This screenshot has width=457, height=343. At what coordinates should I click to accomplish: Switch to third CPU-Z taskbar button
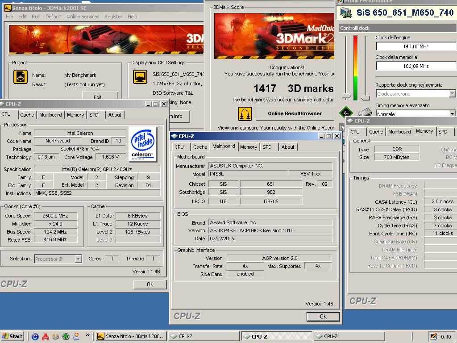tap(349, 336)
